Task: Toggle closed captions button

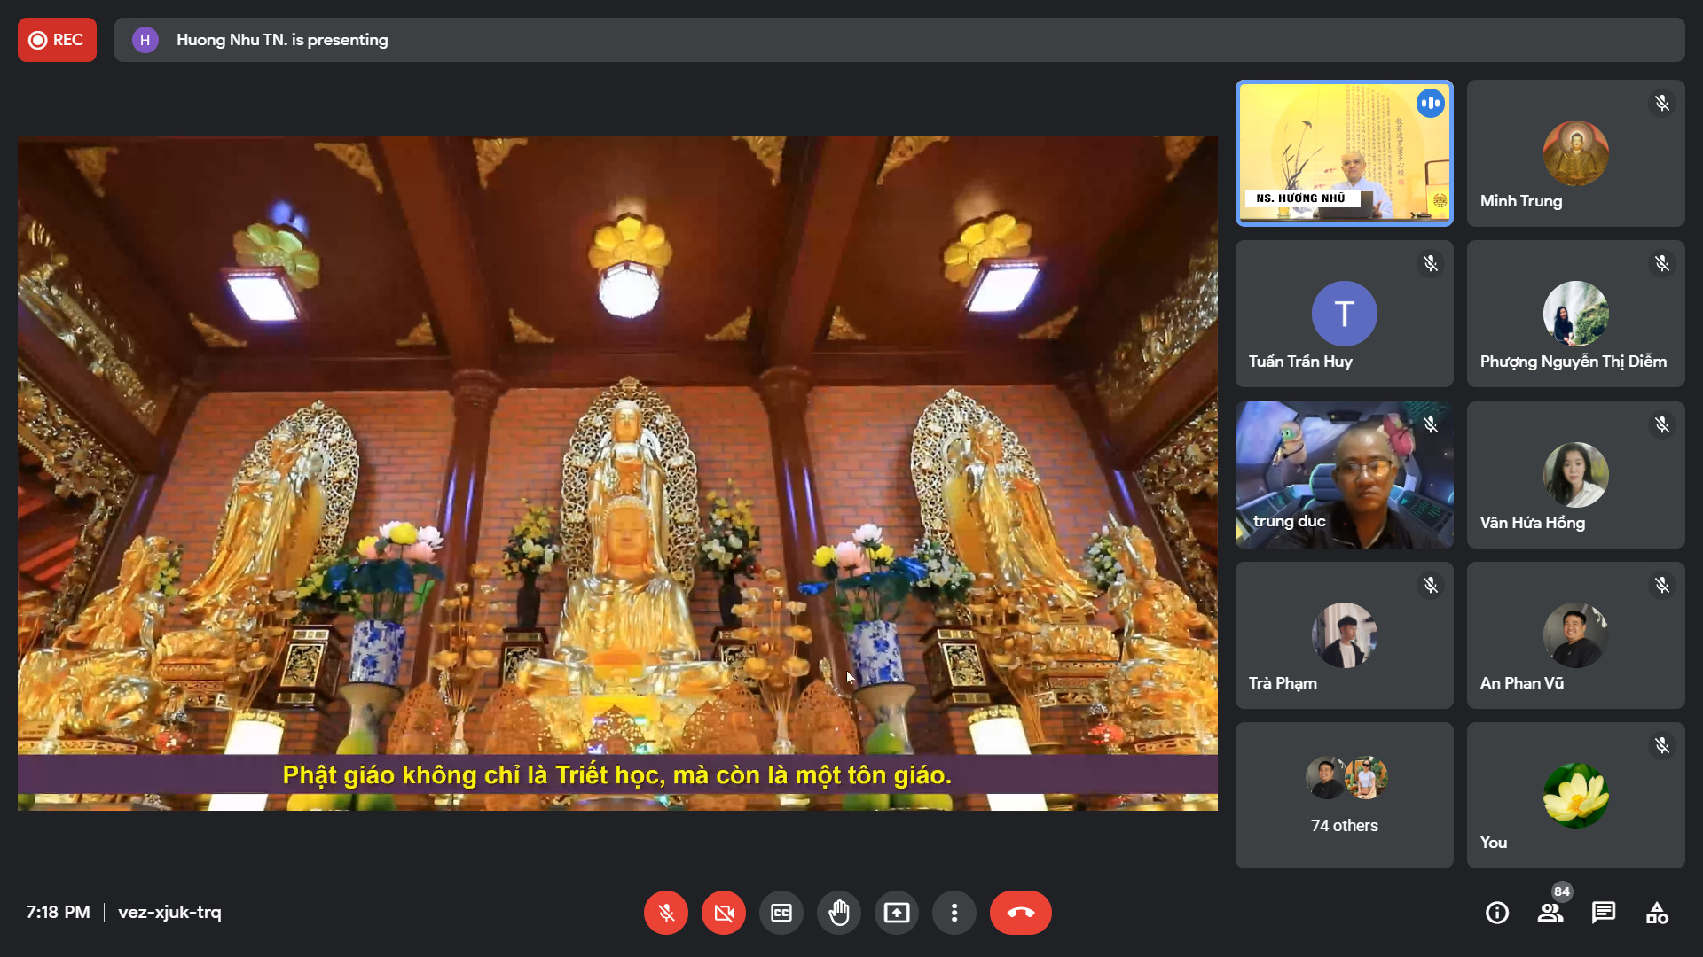Action: 781,913
